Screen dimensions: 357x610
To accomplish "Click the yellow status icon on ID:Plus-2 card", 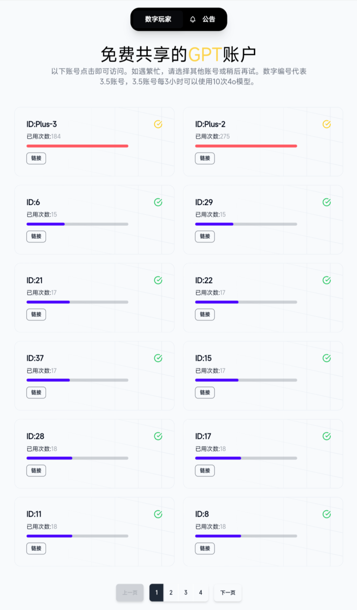I will click(x=327, y=124).
